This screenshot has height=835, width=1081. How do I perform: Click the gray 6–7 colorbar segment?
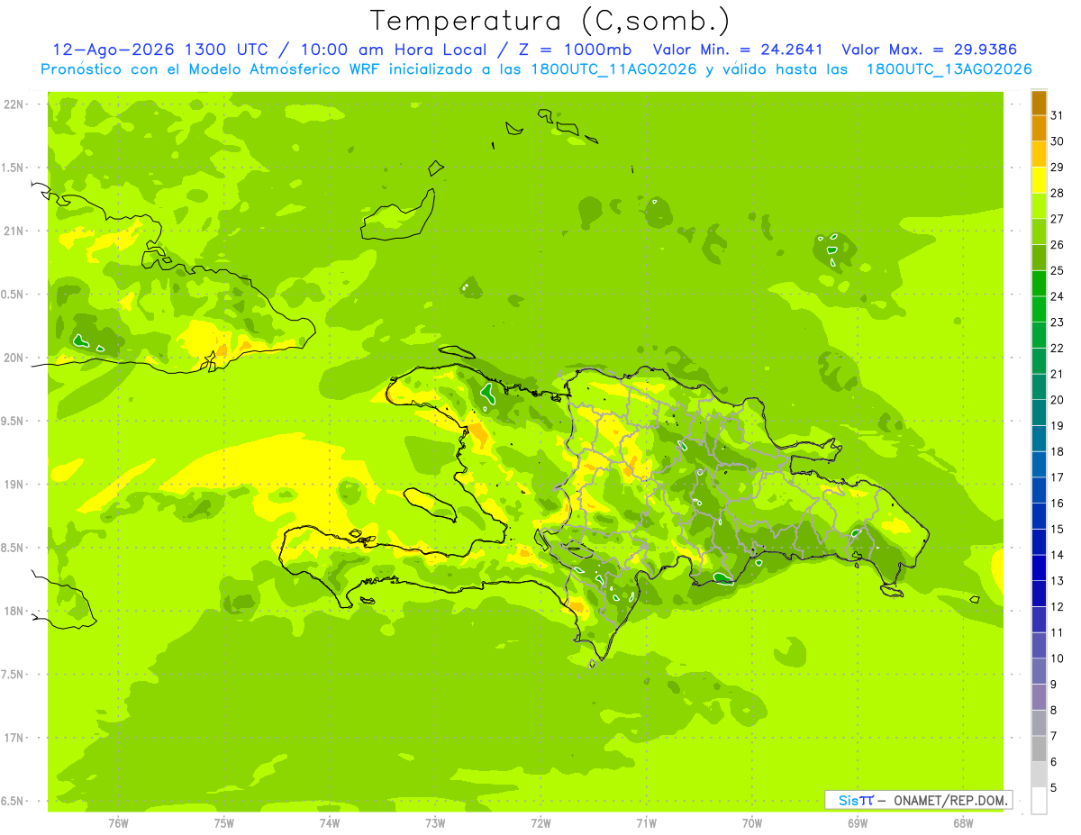pyautogui.click(x=1039, y=749)
